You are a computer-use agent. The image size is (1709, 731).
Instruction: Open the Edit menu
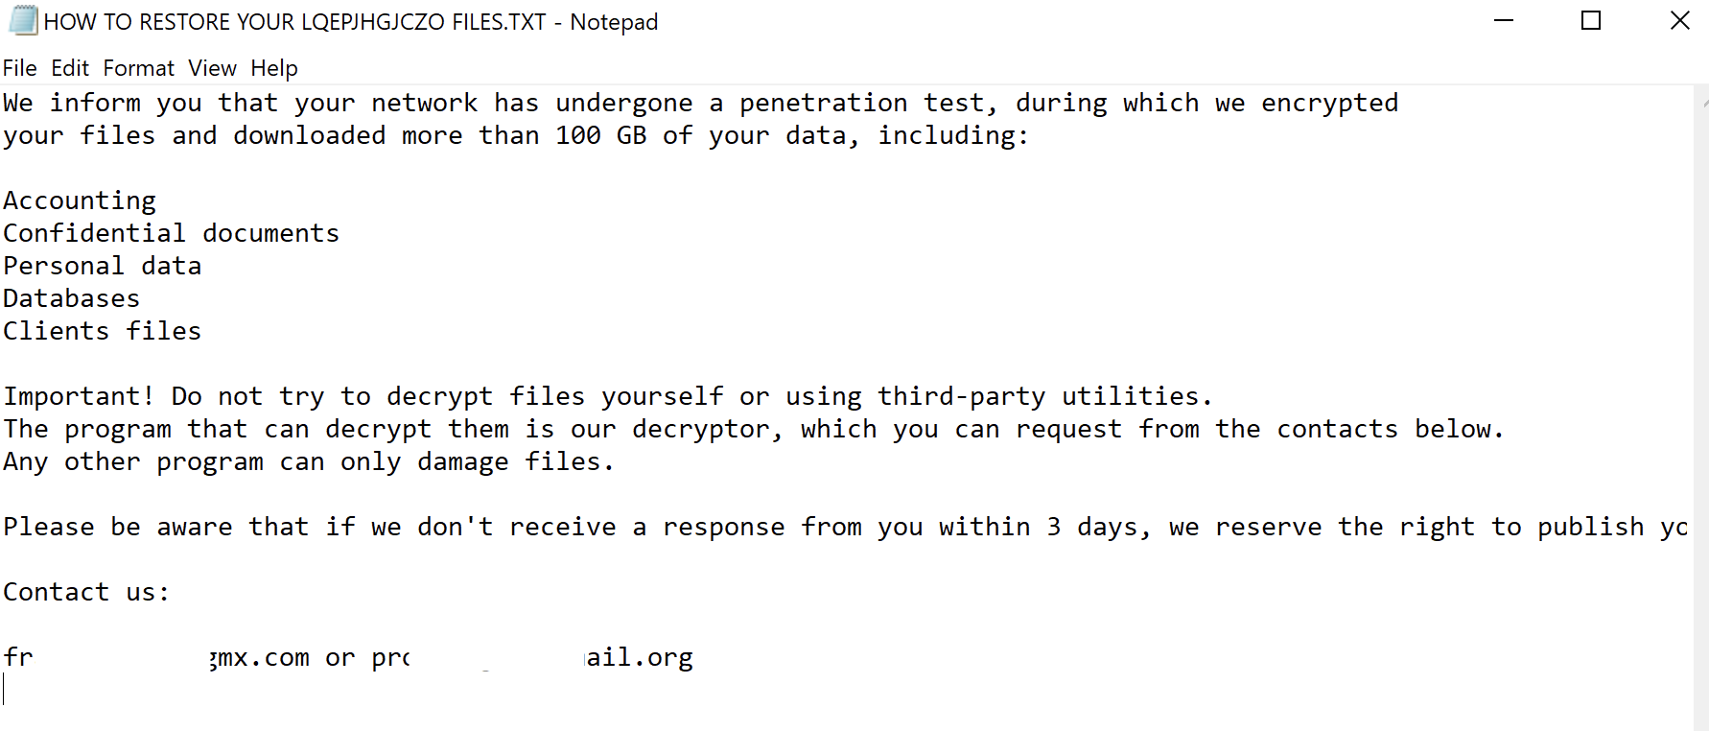(x=70, y=68)
